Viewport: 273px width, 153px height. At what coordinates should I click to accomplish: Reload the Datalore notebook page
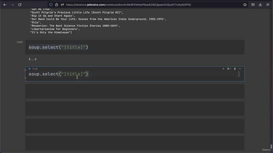pos(20,5)
